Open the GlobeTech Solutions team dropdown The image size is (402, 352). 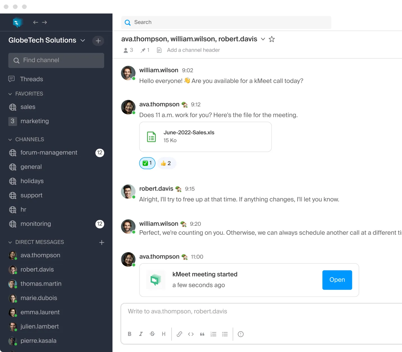83,40
